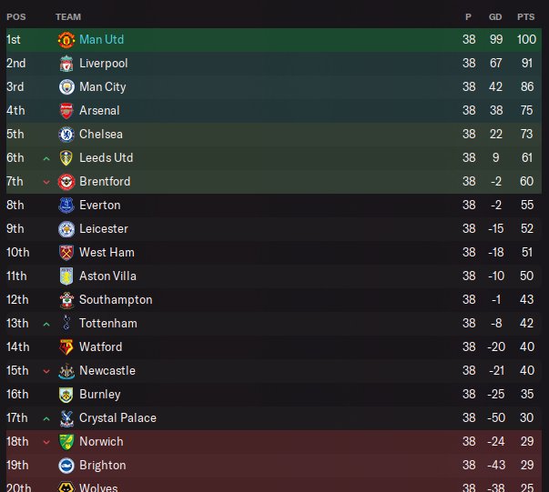Click the Liverpool club badge
Viewport: 549px width, 492px height.
click(66, 64)
